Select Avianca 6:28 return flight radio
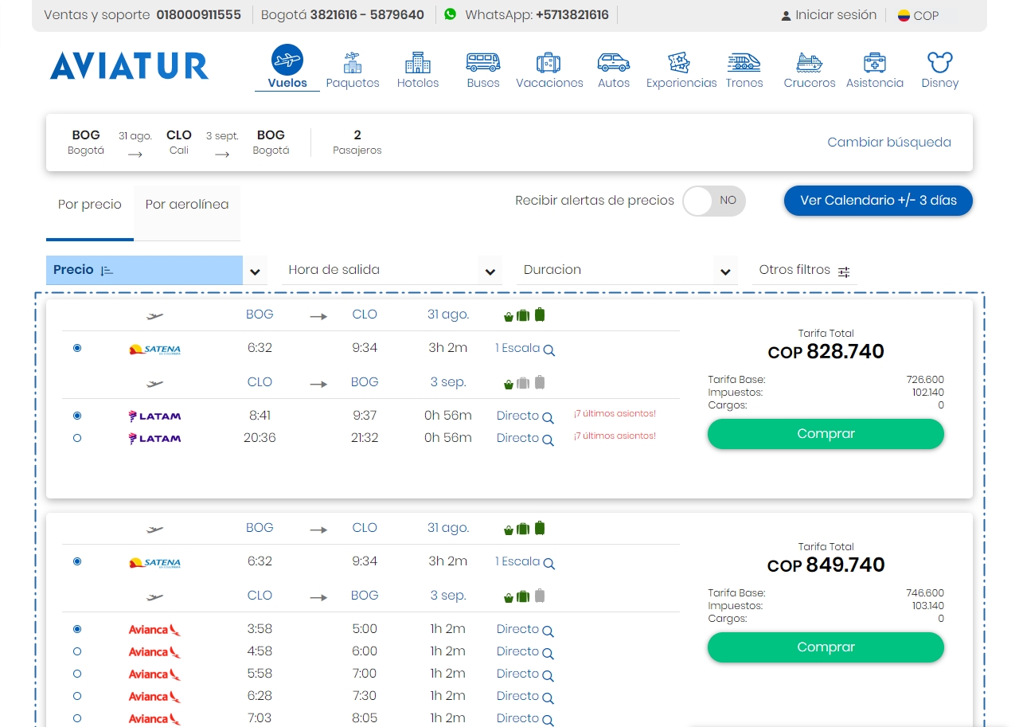Screen dimensions: 1019x727 [x=77, y=696]
